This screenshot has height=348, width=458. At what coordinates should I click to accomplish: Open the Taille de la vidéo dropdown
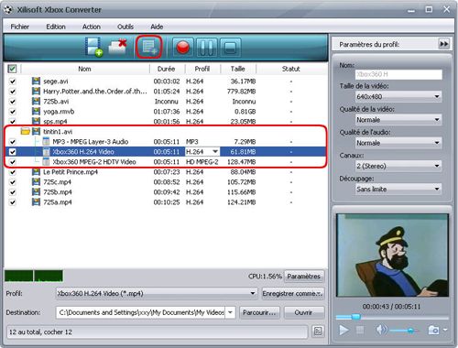pyautogui.click(x=398, y=96)
